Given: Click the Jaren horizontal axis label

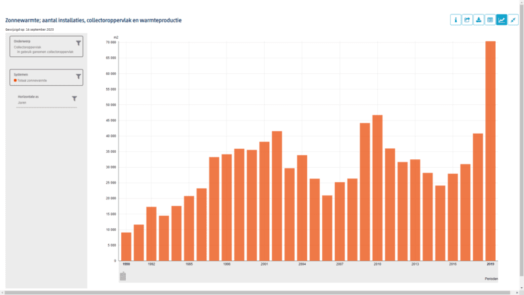Looking at the screenshot, I should tap(22, 102).
